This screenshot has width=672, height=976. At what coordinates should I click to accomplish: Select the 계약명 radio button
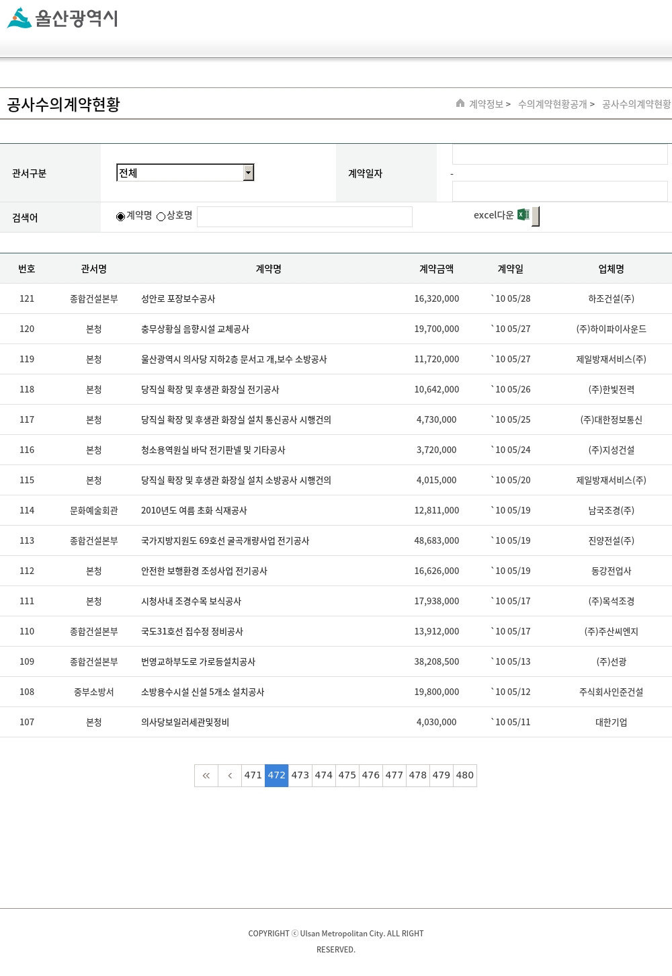click(x=121, y=216)
